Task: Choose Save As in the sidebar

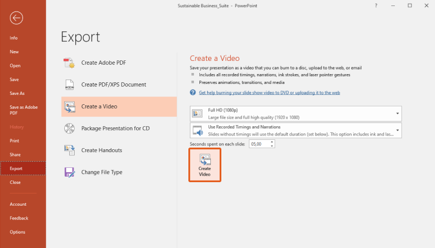Action: click(23, 93)
